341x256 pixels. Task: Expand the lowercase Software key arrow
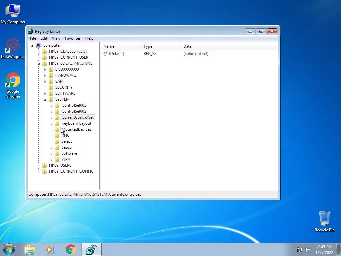(51, 154)
